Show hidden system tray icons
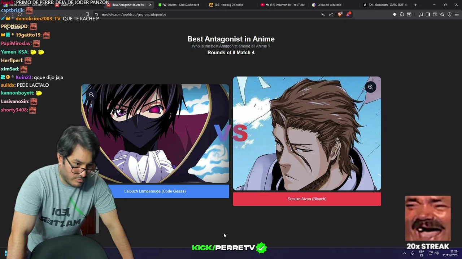462x259 pixels. pyautogui.click(x=405, y=253)
